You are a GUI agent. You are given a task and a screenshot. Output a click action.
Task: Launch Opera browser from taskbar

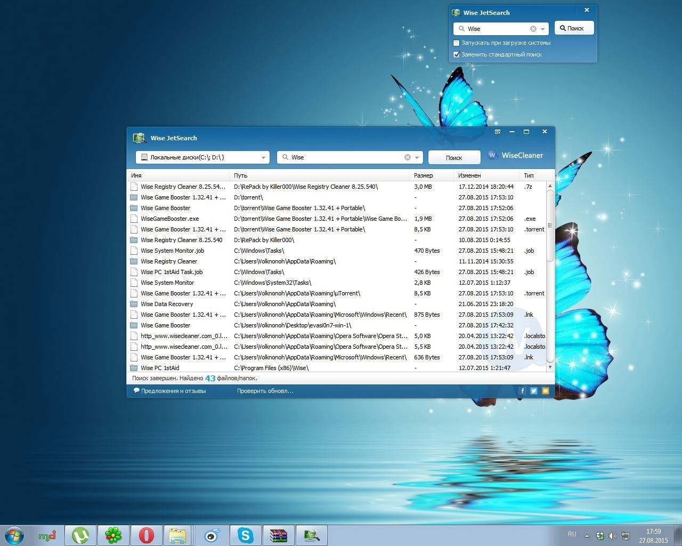[146, 535]
